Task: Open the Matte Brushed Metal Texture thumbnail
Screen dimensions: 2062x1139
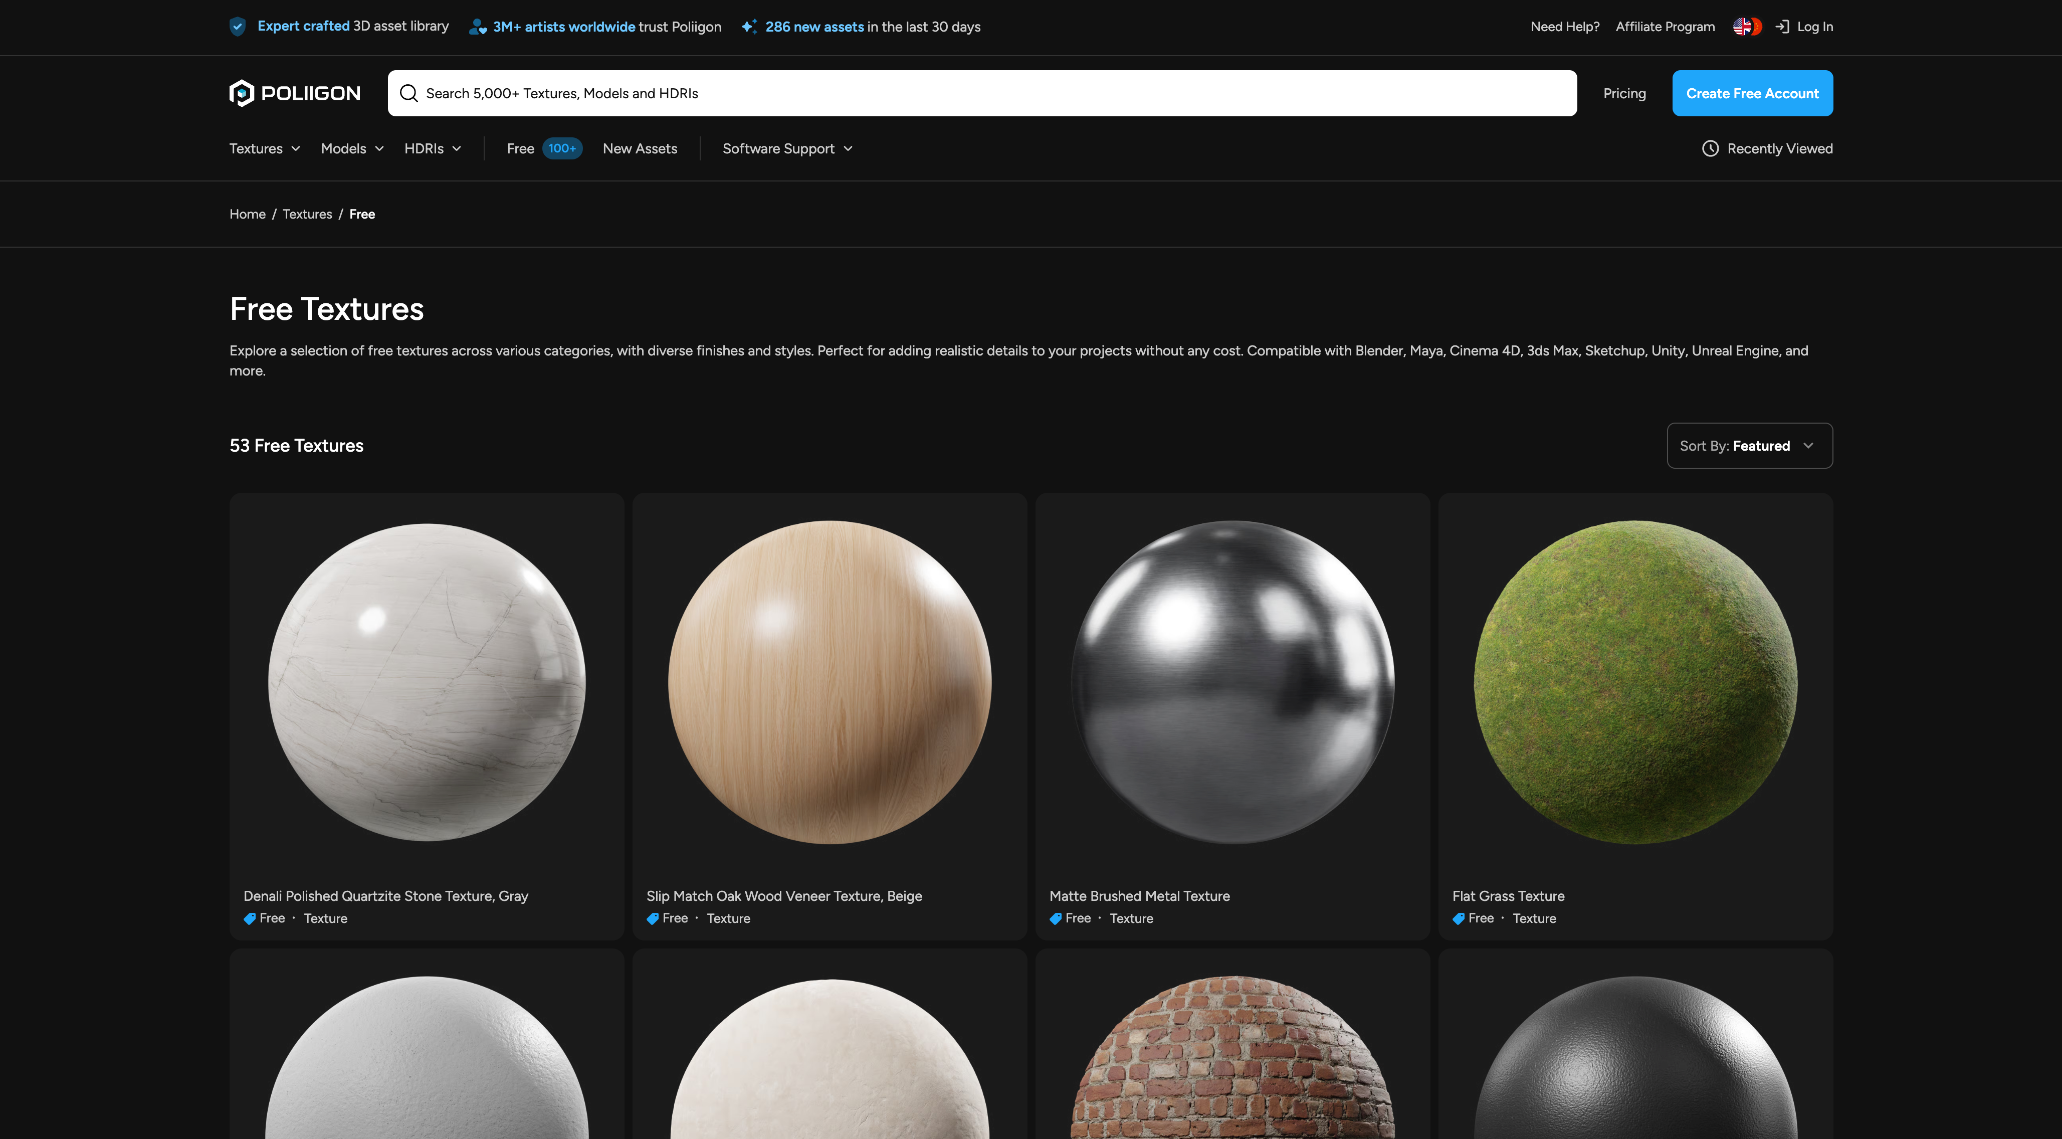Action: pyautogui.click(x=1232, y=682)
